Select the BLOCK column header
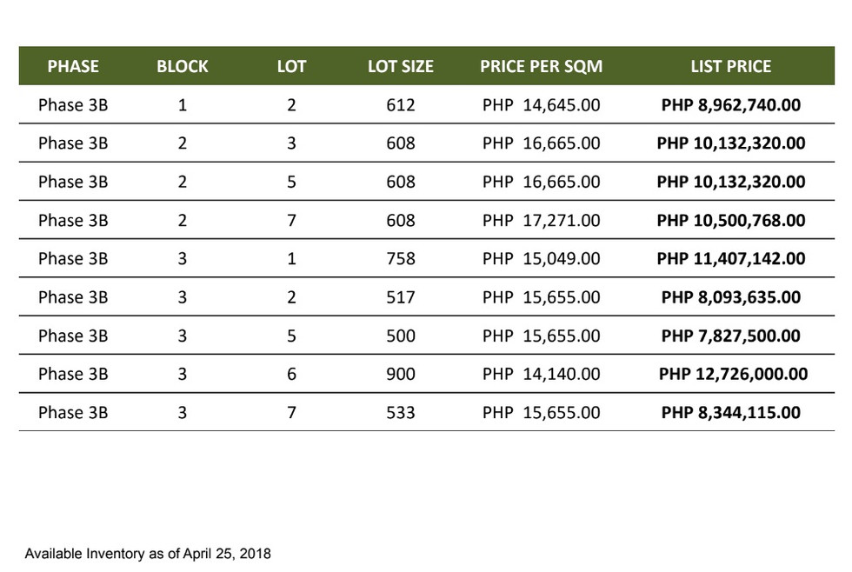 [183, 66]
